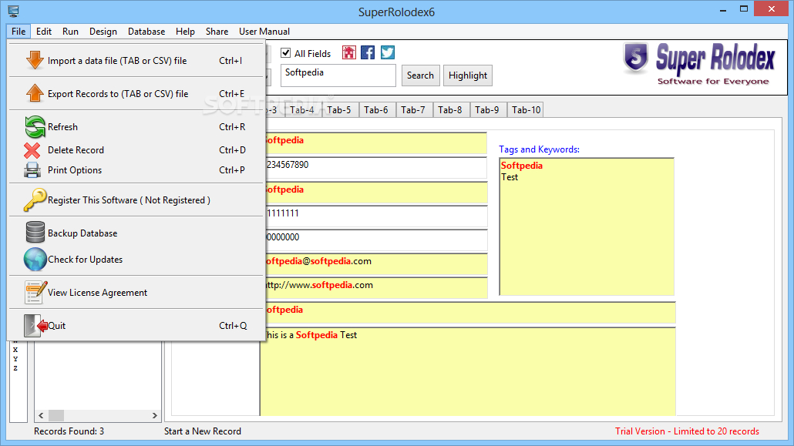Image resolution: width=794 pixels, height=446 pixels.
Task: Click the letter Z in alphabet index
Action: click(15, 368)
